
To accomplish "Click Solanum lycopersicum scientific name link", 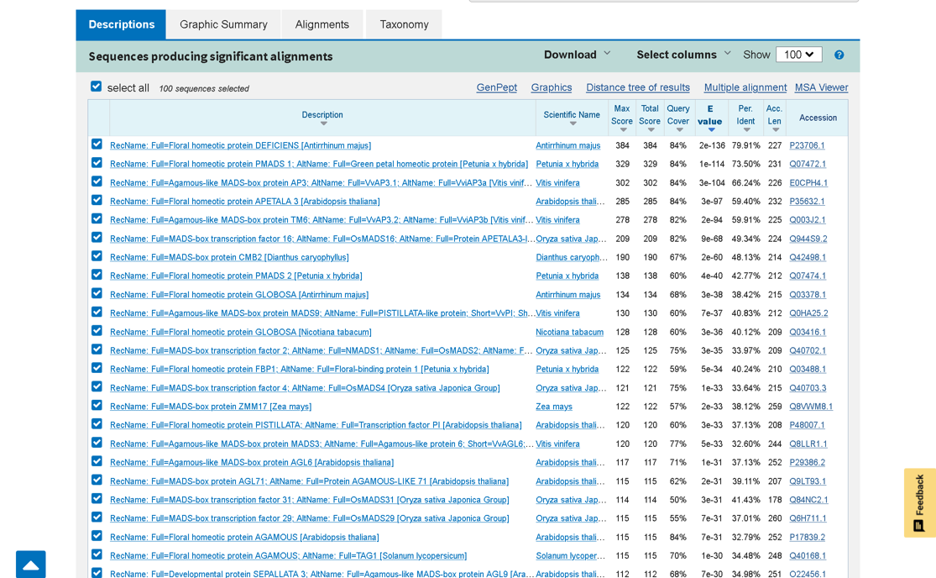I will coord(570,556).
